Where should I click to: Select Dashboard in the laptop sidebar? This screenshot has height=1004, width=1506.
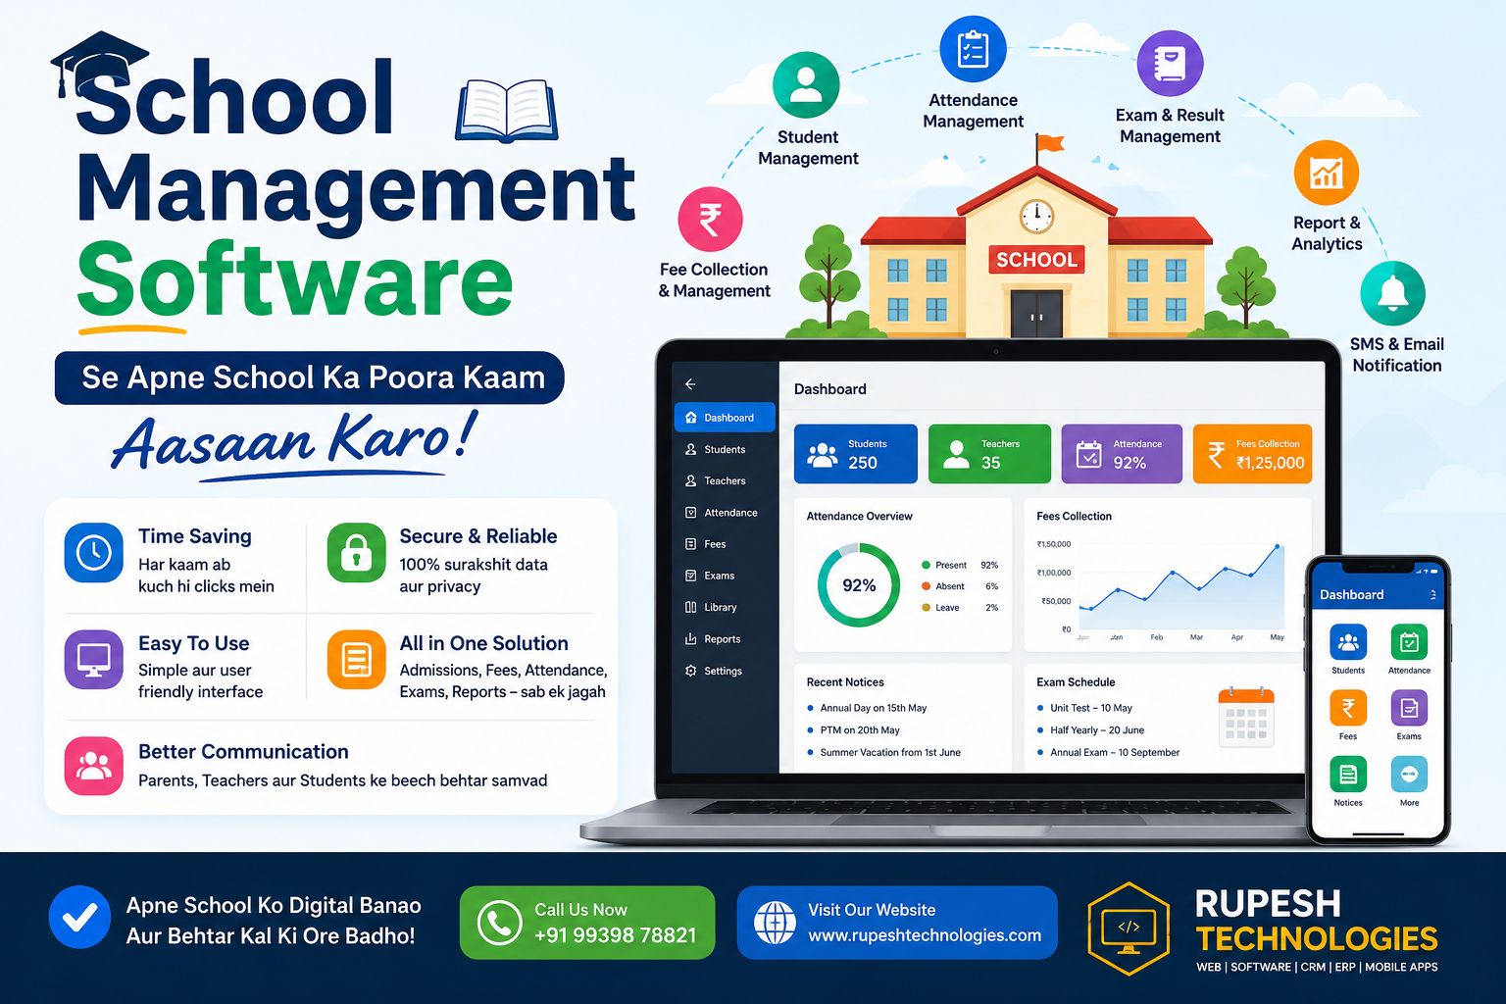coord(725,418)
